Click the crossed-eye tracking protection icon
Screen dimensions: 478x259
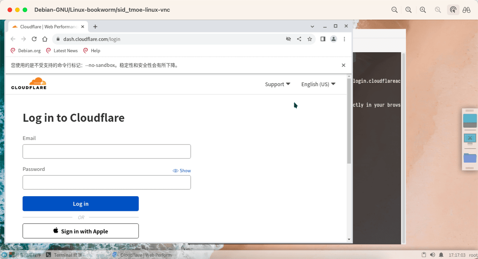pos(288,39)
